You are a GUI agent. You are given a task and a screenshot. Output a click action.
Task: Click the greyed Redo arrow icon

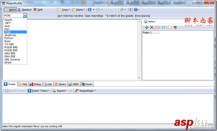(98, 10)
